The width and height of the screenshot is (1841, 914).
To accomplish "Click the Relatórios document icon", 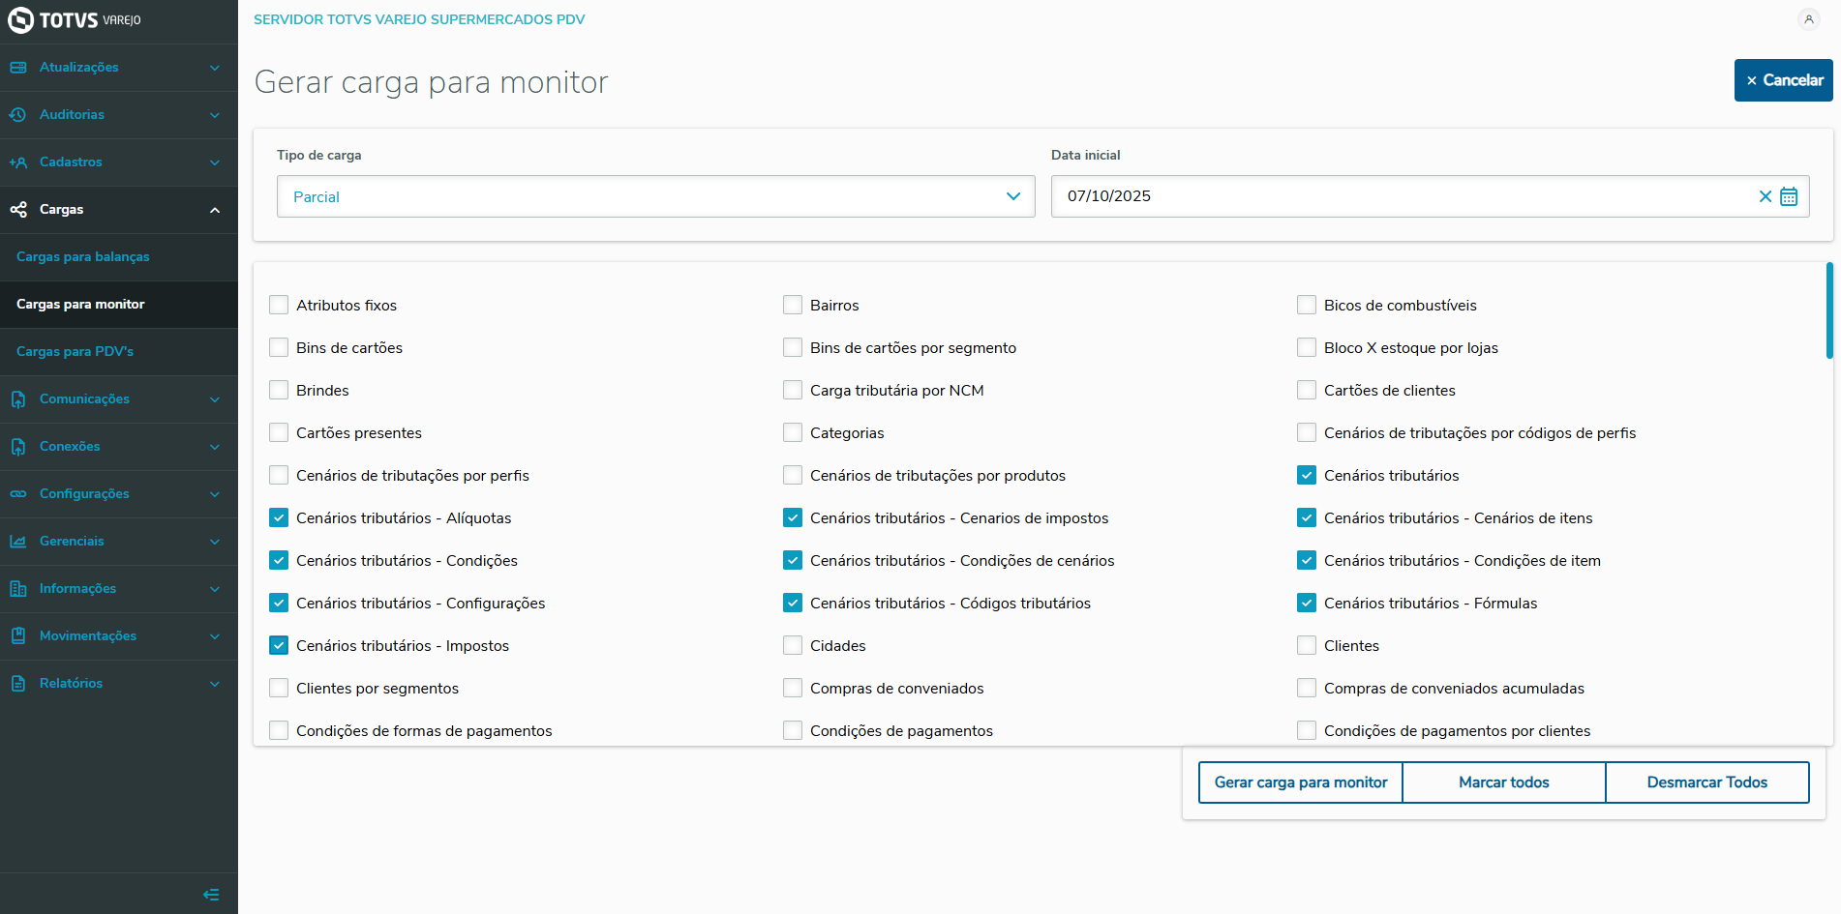I will click(18, 684).
